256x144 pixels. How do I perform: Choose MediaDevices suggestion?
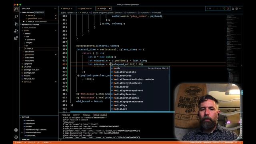tap(140, 76)
